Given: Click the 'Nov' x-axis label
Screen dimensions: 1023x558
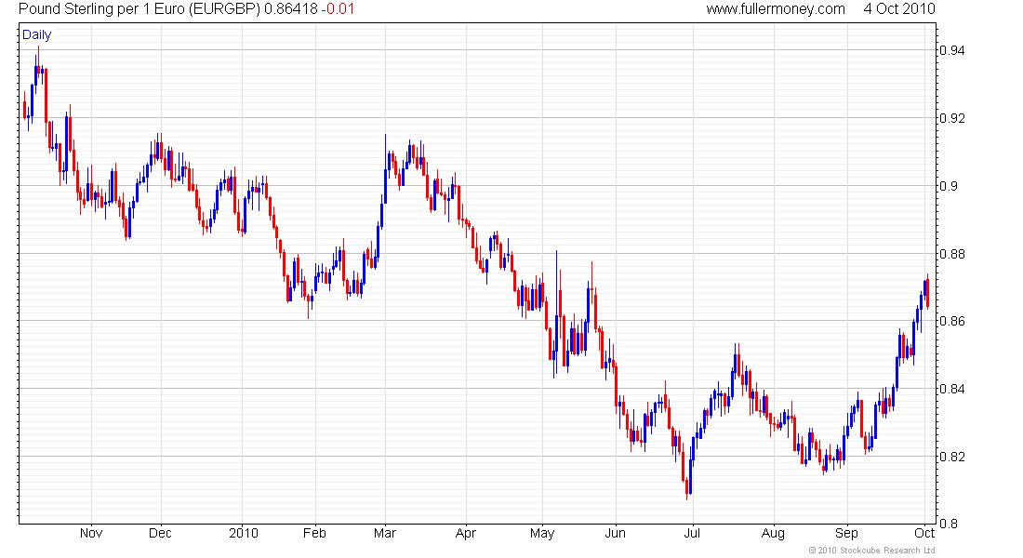Looking at the screenshot, I should click(91, 533).
